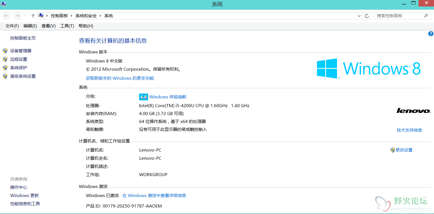Click the shield icon beside 远程设置
The image size is (434, 214).
pyautogui.click(x=5, y=59)
